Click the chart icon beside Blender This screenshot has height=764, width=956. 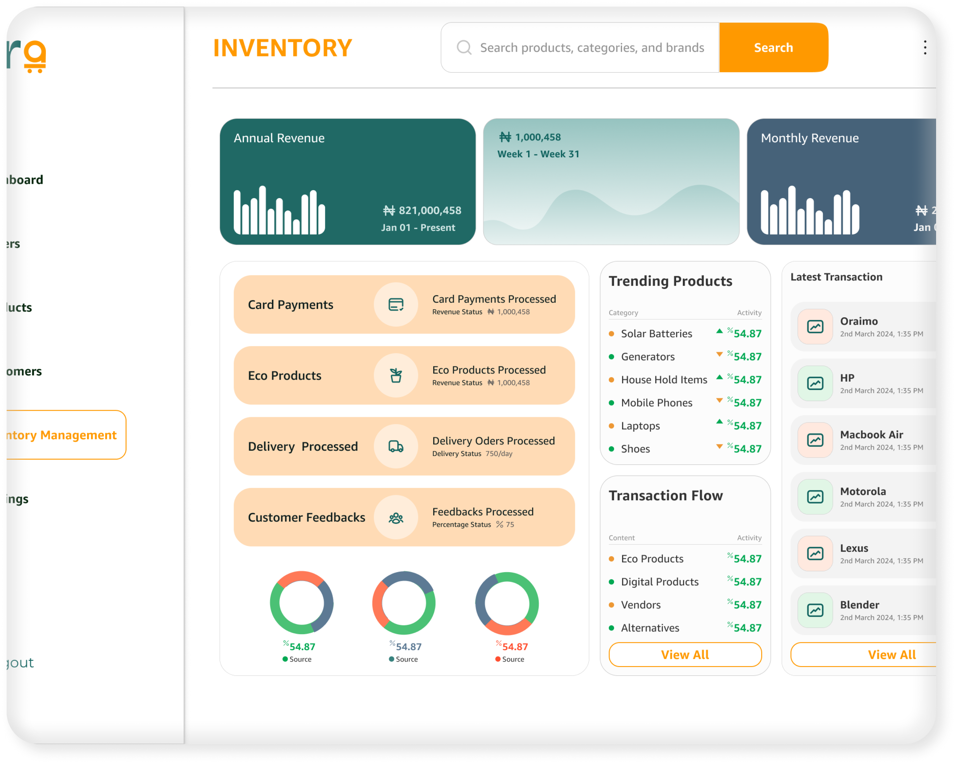point(815,611)
